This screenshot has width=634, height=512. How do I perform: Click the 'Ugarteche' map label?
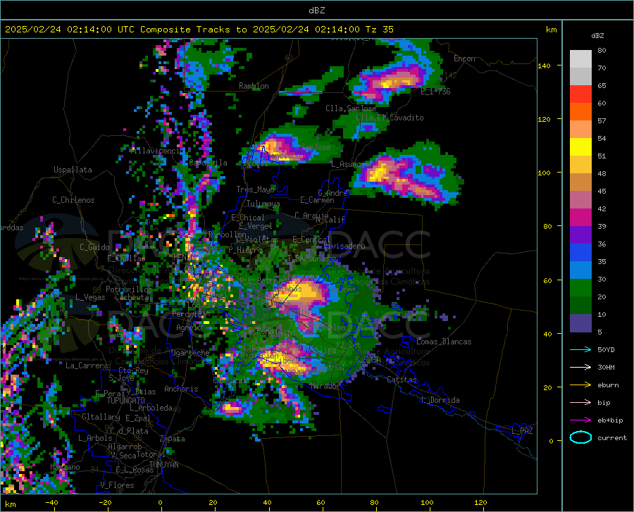[190, 353]
